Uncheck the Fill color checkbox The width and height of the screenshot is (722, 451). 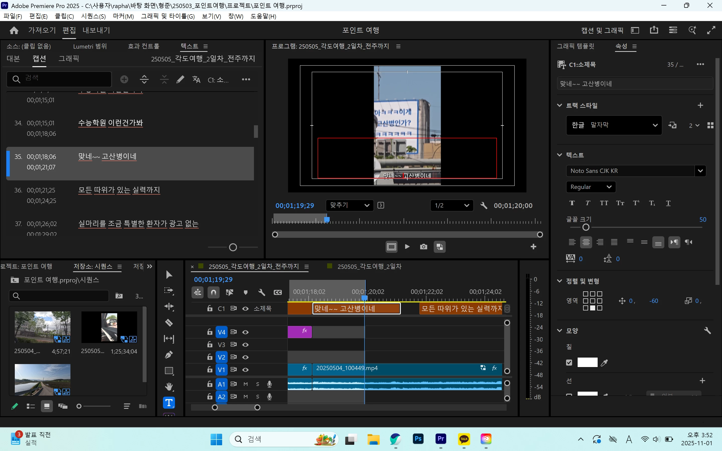569,362
